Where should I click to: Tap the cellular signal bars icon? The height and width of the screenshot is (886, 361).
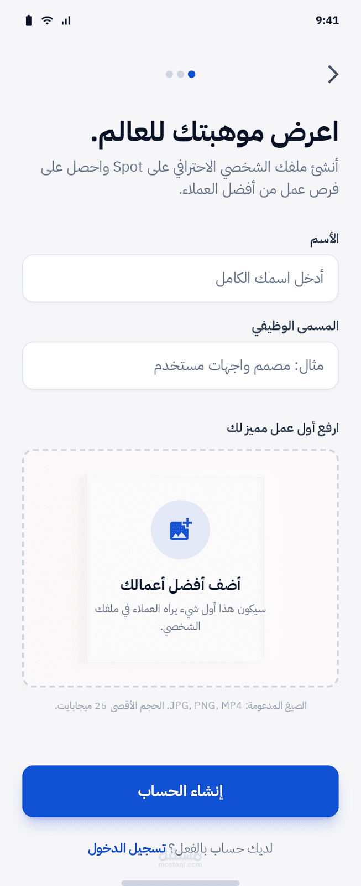click(66, 21)
